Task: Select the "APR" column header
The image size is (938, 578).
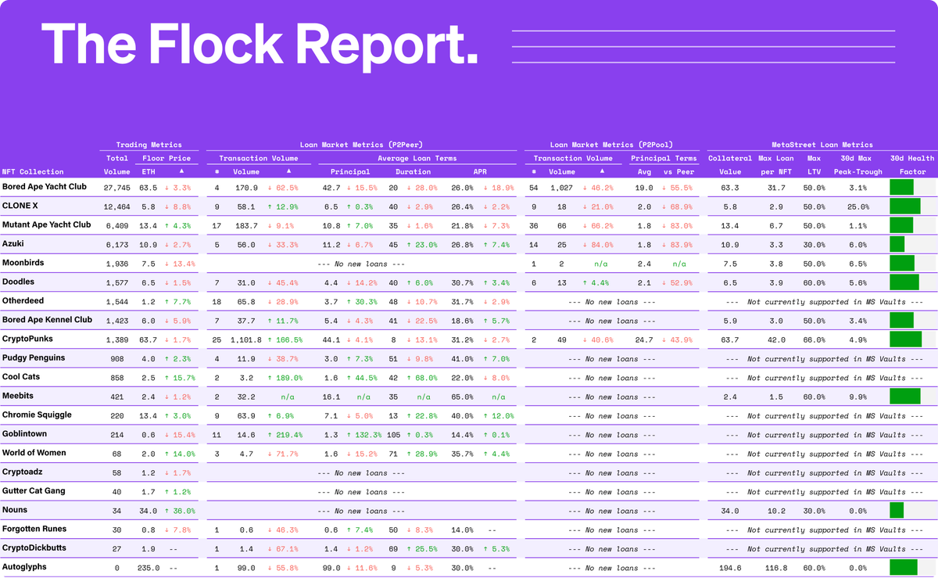Action: pyautogui.click(x=482, y=171)
